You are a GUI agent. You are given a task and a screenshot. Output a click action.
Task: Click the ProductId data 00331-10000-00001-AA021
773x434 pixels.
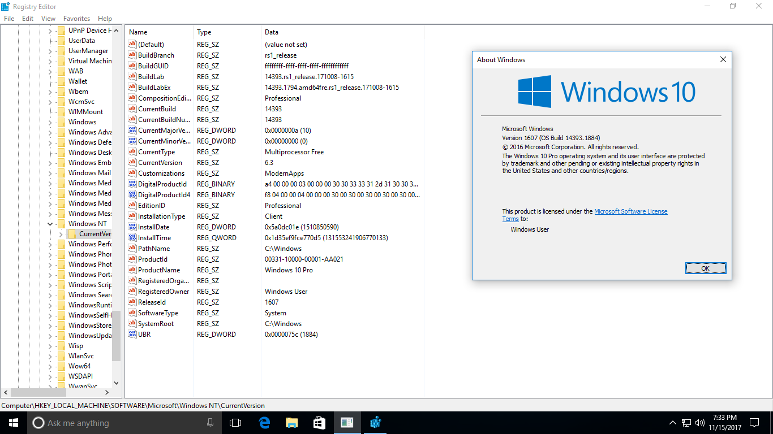pos(304,259)
